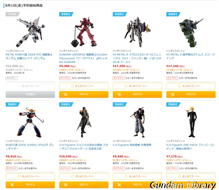Open GUNDAM UNIVERSE GQuuuuuuX RED GUNDAM link
The height and width of the screenshot is (190, 219).
point(83,58)
